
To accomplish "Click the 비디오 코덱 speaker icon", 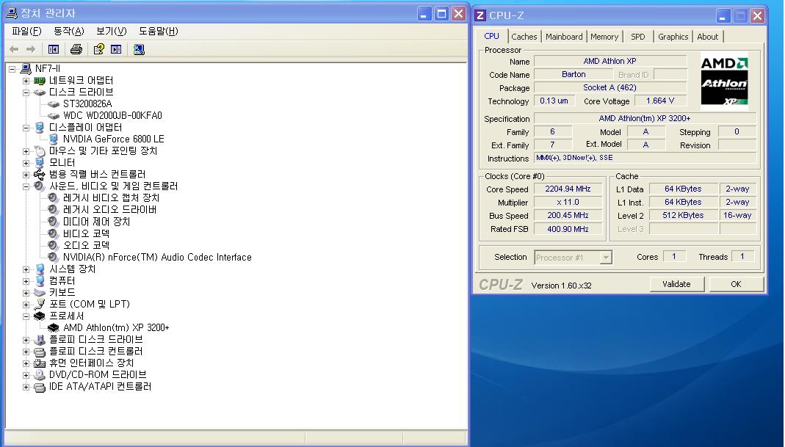I will (54, 233).
